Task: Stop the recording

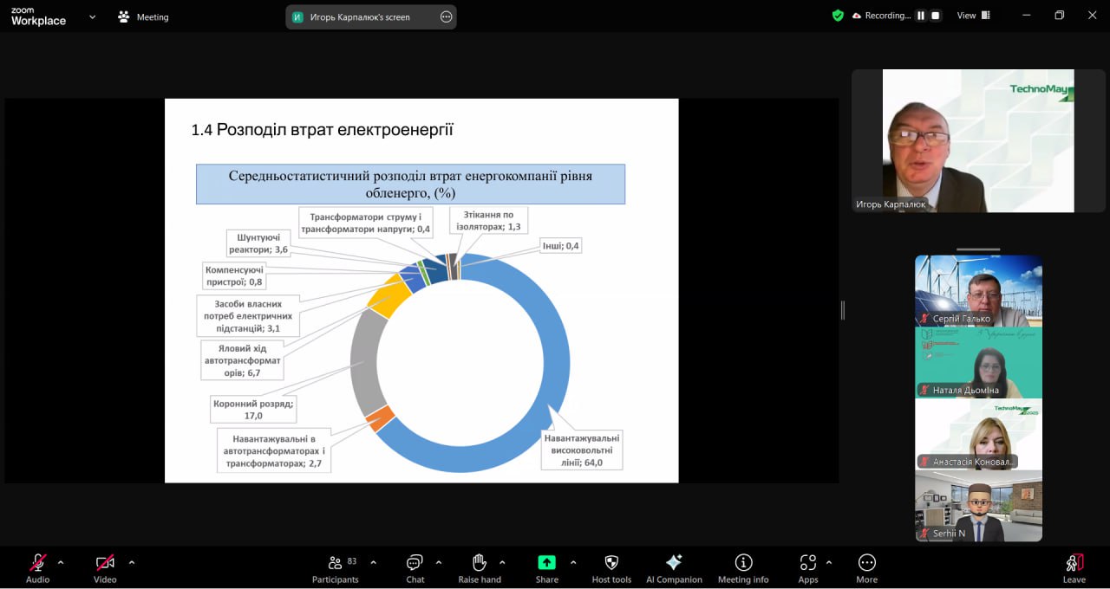Action: (936, 16)
